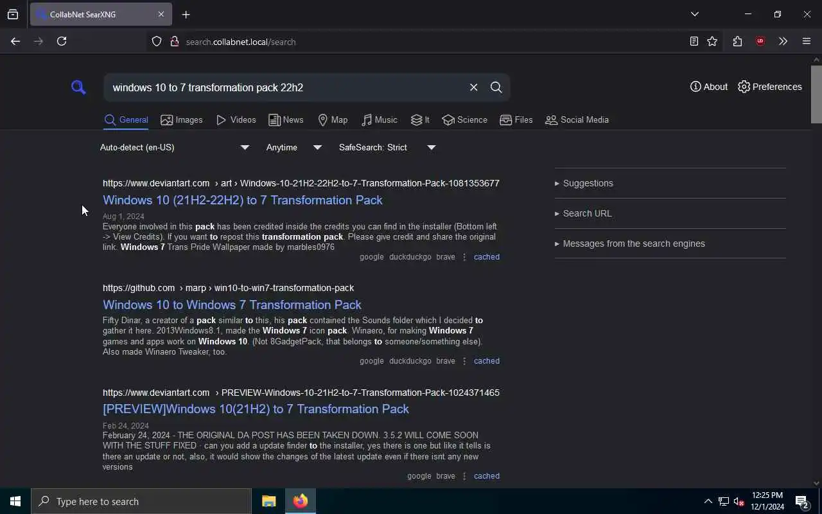Open cached link for PREVIEW result
Viewport: 822px width, 514px height.
click(x=487, y=476)
